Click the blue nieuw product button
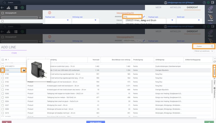 [96, 122]
